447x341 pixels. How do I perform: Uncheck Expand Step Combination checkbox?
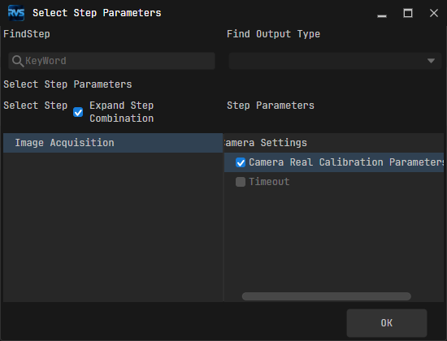pos(78,112)
